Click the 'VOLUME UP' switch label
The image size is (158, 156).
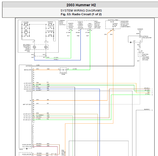(26, 26)
